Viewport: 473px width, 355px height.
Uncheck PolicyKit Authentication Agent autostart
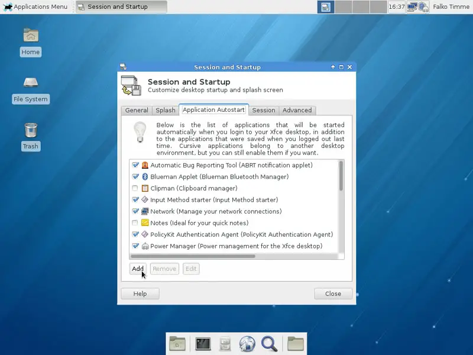pyautogui.click(x=135, y=234)
